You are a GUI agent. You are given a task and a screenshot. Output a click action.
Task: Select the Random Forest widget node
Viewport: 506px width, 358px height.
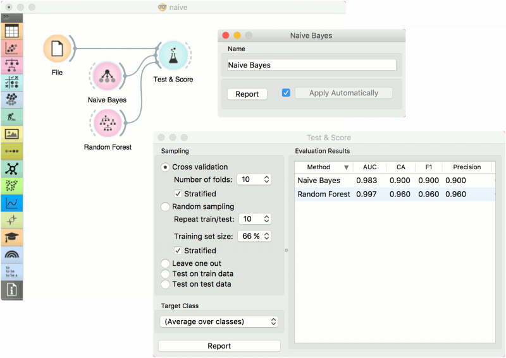108,123
